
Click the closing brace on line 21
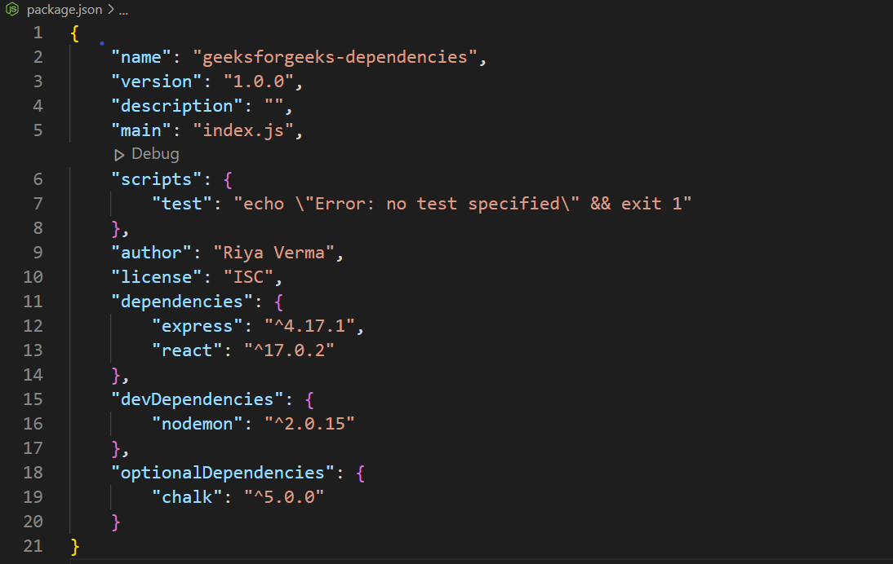[x=75, y=545]
